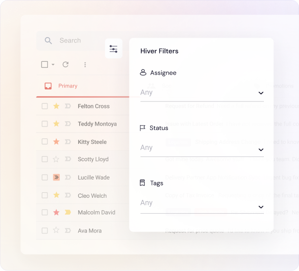Unstar the Cleo Welch email
Image resolution: width=299 pixels, height=271 pixels.
click(x=56, y=195)
